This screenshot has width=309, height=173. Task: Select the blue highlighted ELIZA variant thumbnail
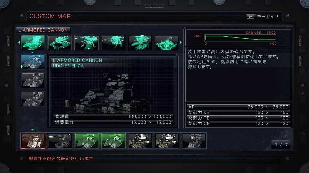(33, 62)
